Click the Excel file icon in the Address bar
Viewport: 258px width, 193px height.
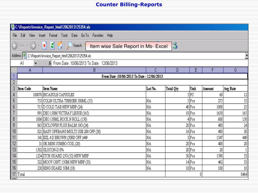pyautogui.click(x=25, y=56)
